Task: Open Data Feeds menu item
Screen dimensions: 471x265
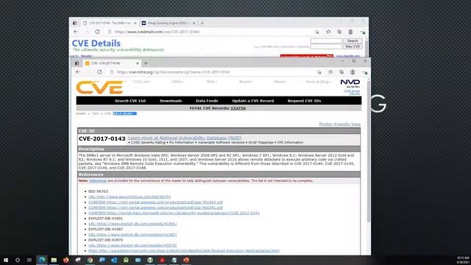Action: [x=207, y=101]
